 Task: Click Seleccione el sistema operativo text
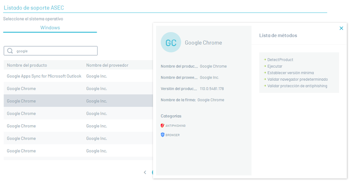(x=33, y=19)
